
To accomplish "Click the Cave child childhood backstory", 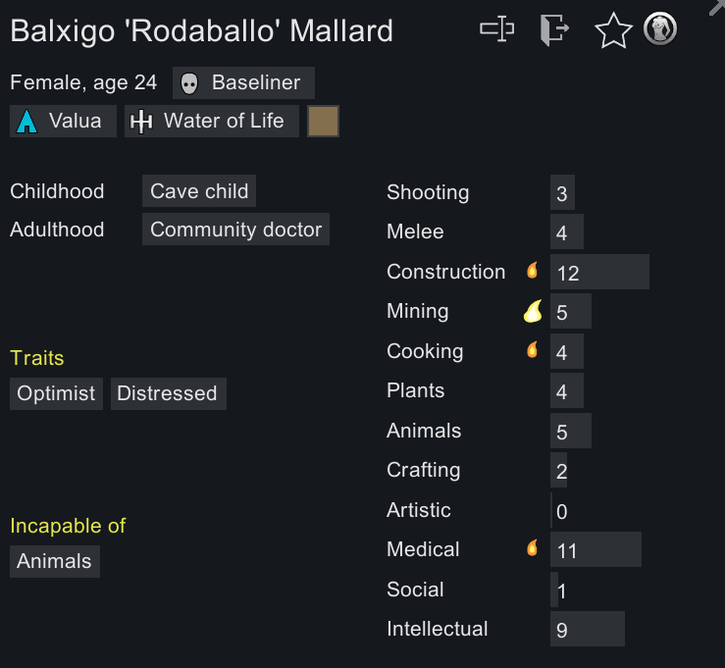I will coord(199,191).
